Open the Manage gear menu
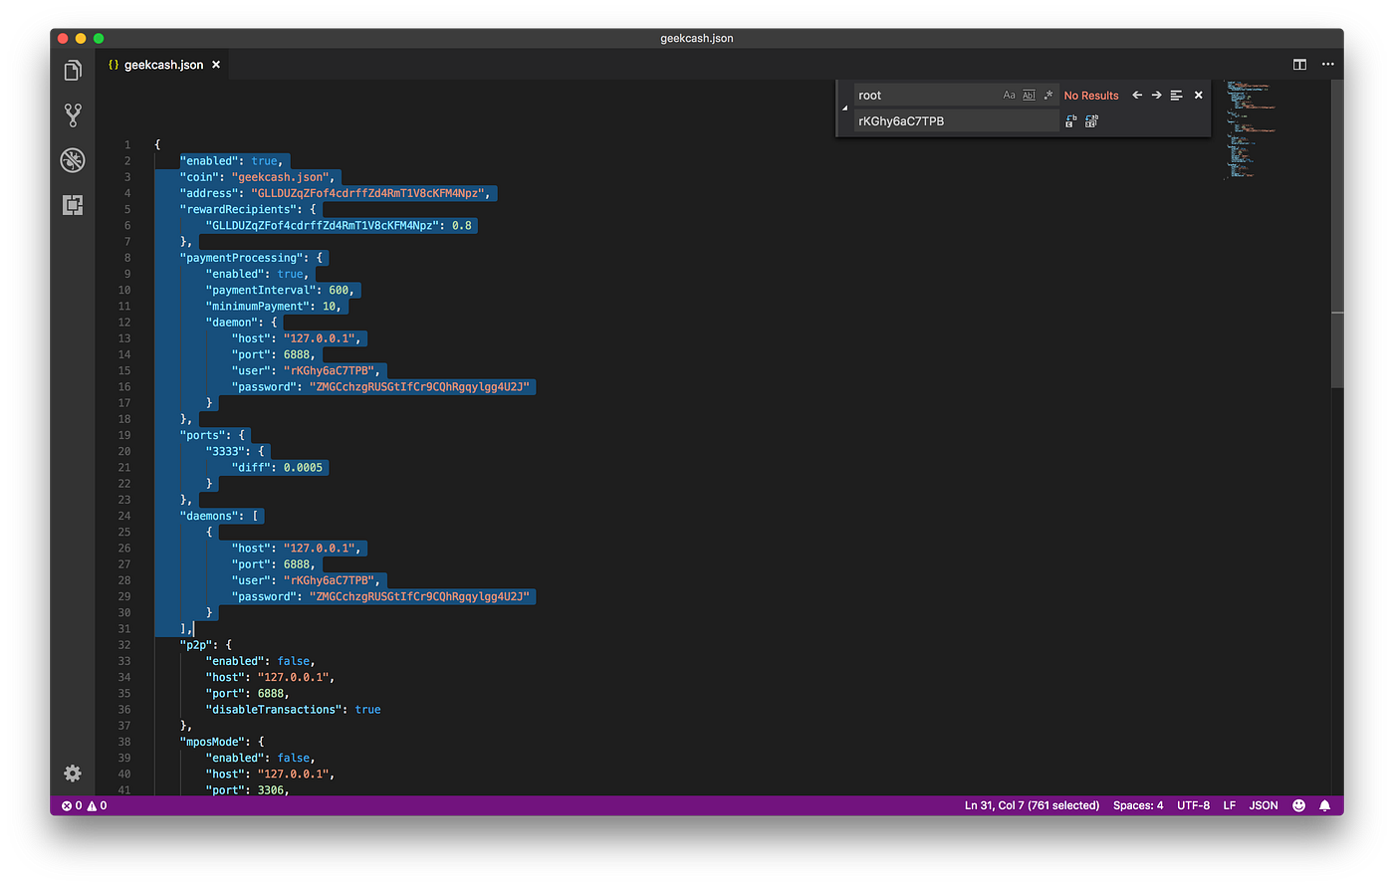This screenshot has width=1394, height=887. (x=73, y=774)
